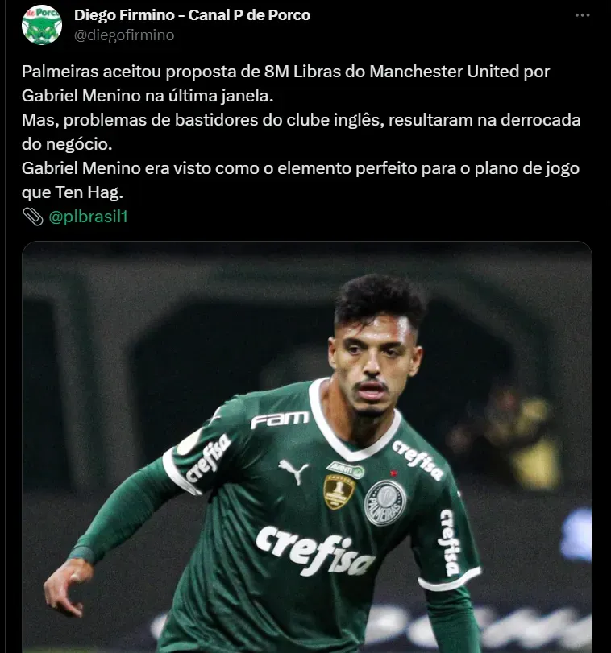Click the Palmeiras crest on the jersey
The width and height of the screenshot is (611, 653).
(x=385, y=502)
